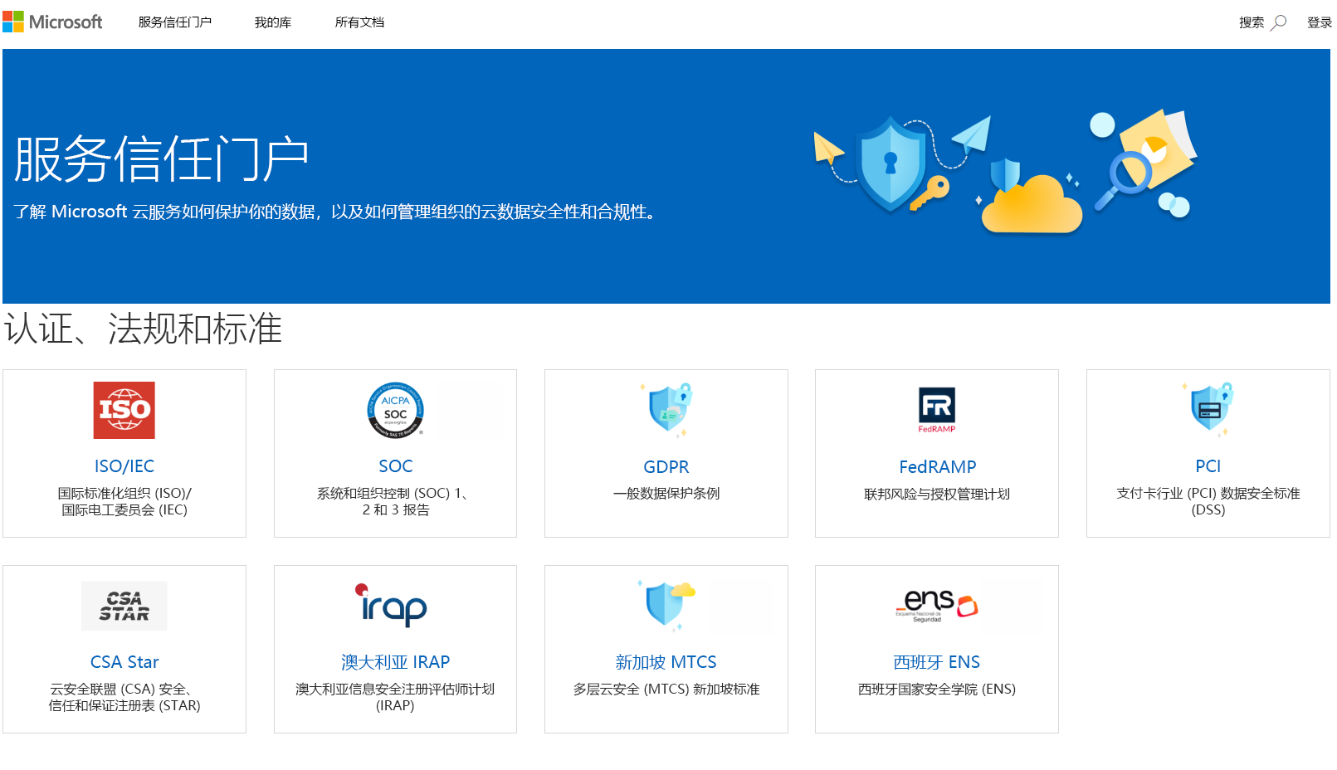
Task: Click the 搜索 label in header
Action: [1252, 22]
